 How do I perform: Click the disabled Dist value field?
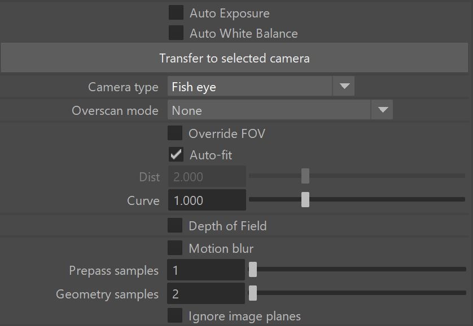tap(207, 176)
